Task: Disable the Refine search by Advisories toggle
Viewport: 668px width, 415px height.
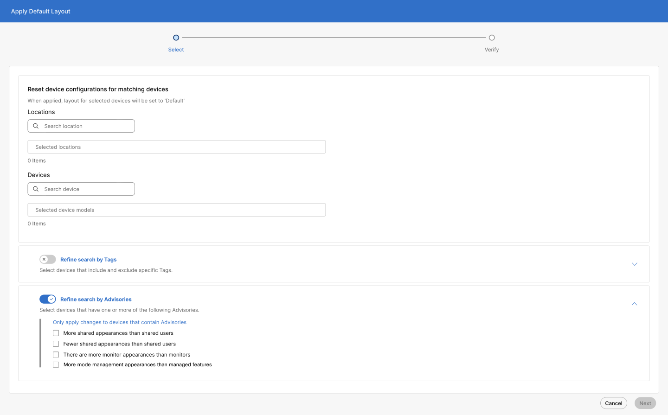Action: tap(48, 300)
